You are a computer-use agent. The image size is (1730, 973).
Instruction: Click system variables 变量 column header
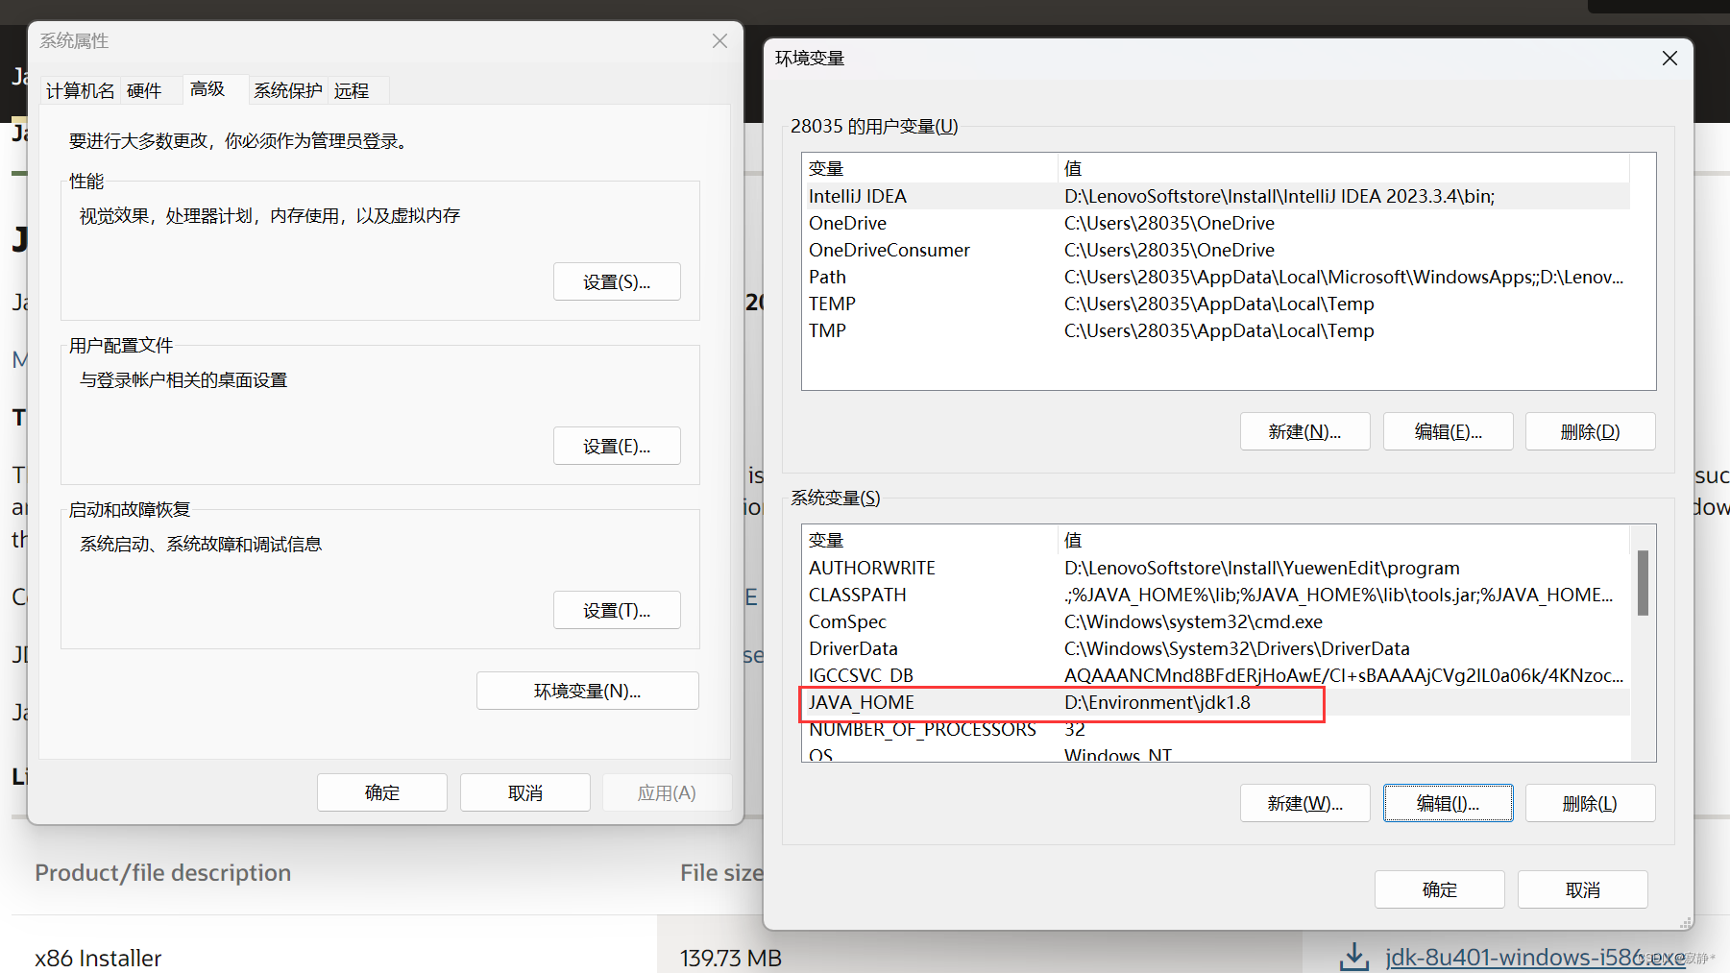coord(930,540)
